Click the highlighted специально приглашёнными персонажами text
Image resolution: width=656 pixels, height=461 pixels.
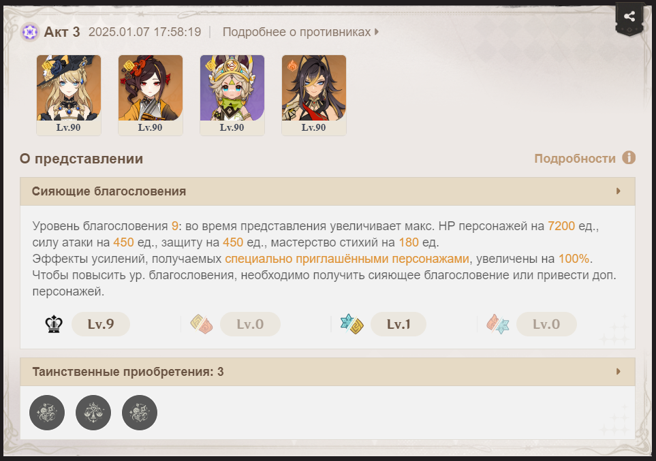click(347, 259)
